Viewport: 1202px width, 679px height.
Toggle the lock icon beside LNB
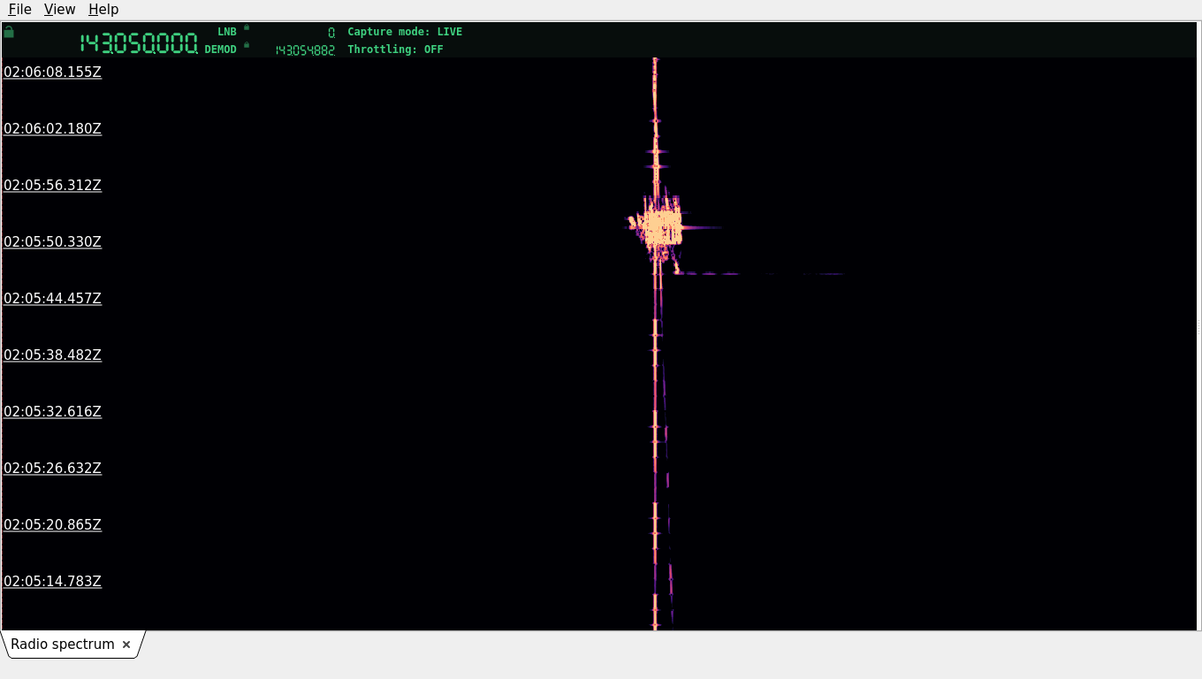247,27
